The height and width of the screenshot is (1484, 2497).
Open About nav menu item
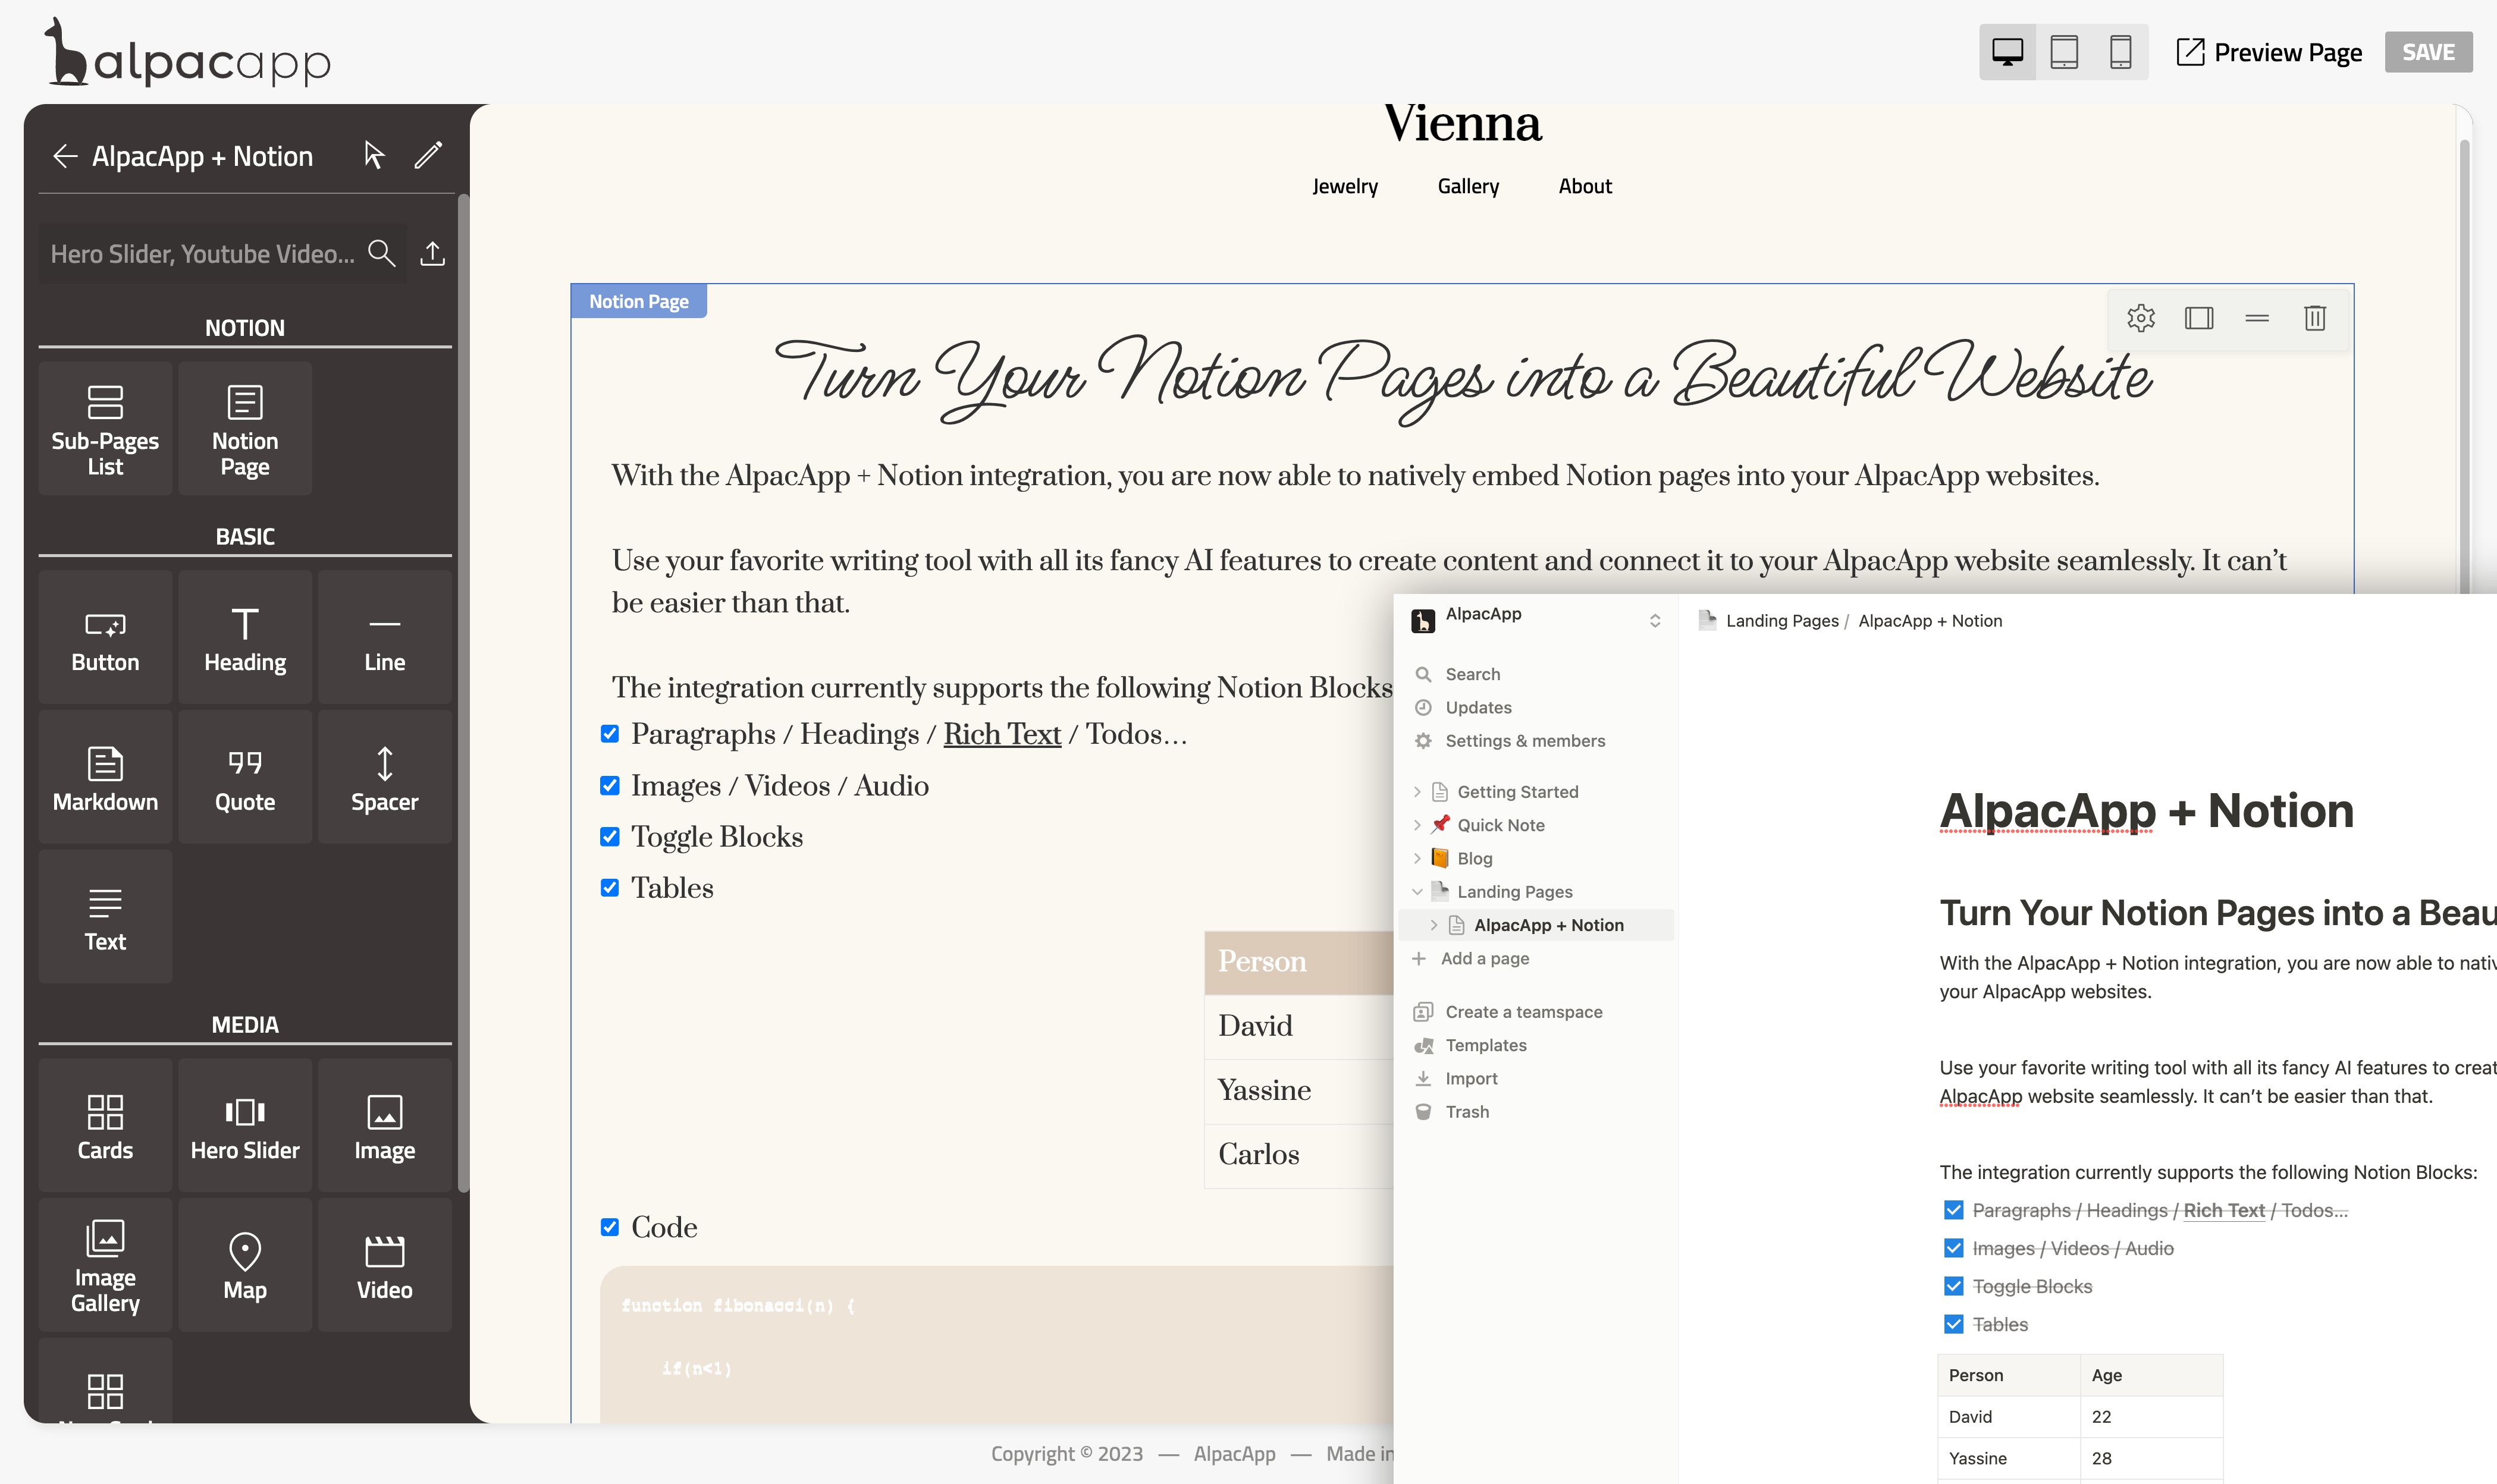(x=1585, y=186)
